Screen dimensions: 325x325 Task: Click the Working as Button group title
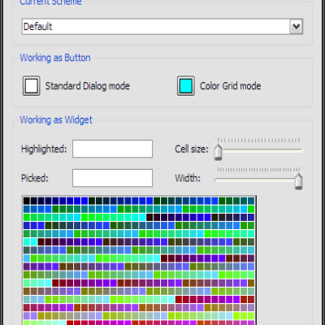(55, 58)
